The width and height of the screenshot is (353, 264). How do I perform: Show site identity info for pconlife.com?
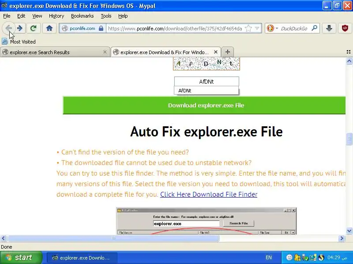click(x=83, y=28)
